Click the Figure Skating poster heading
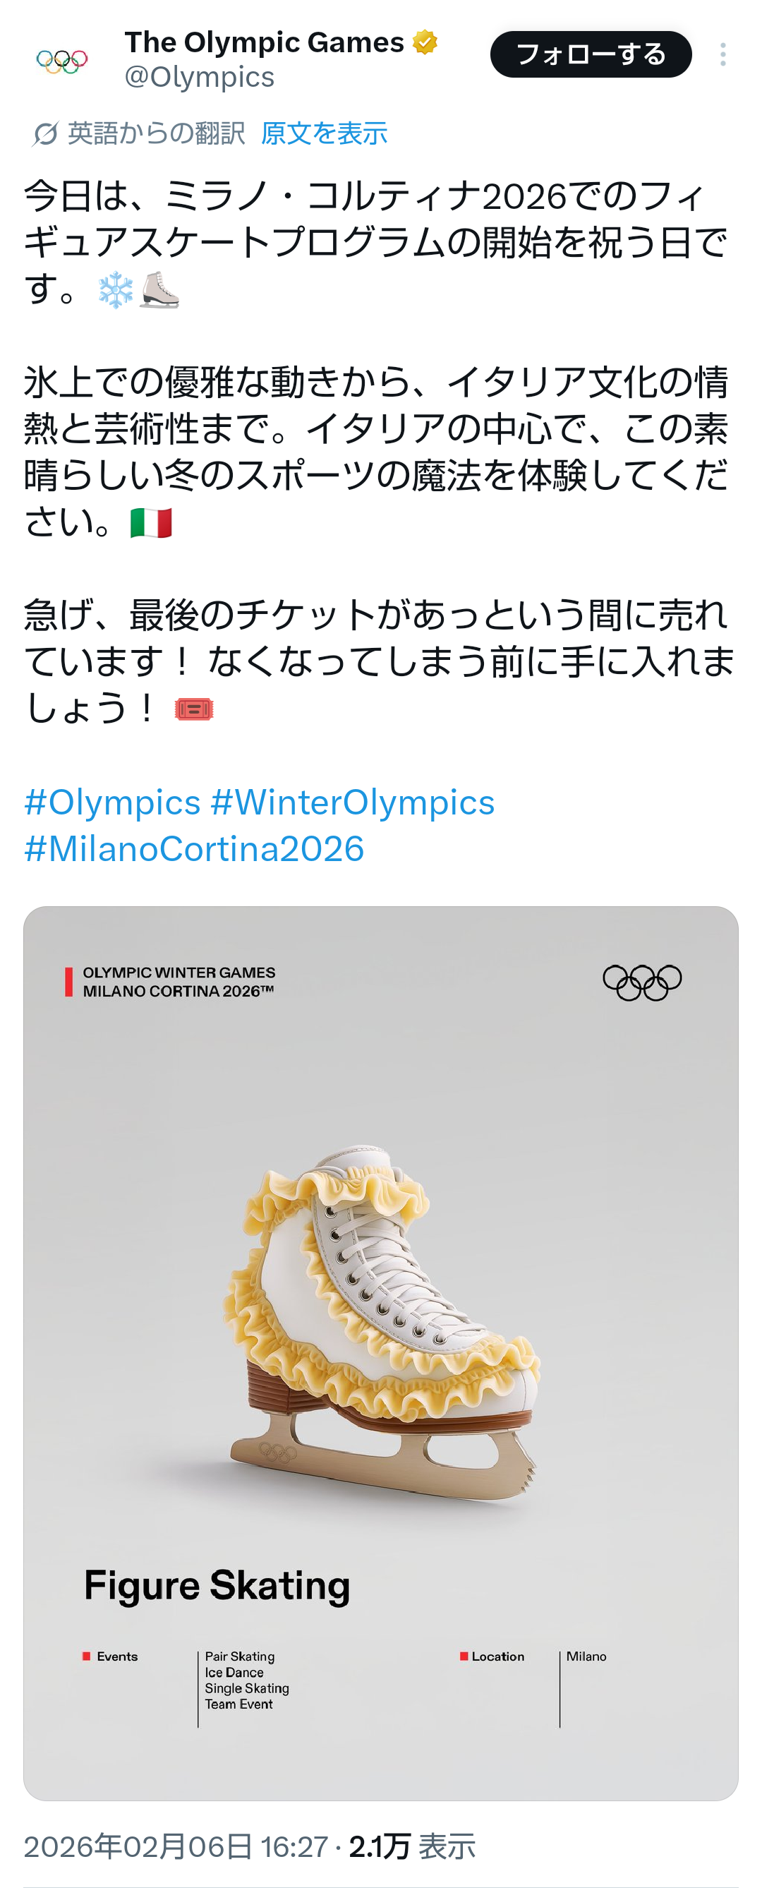This screenshot has width=762, height=1888. coord(217,1585)
